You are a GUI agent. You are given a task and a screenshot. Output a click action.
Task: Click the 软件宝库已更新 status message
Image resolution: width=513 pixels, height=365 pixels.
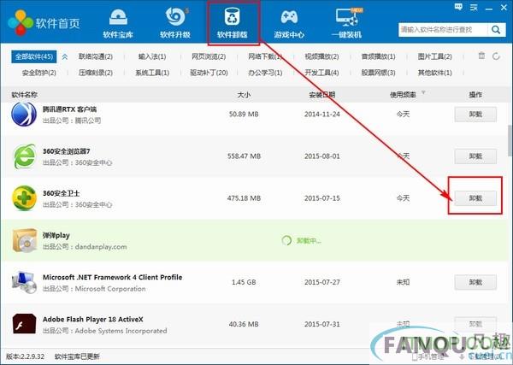tap(77, 356)
